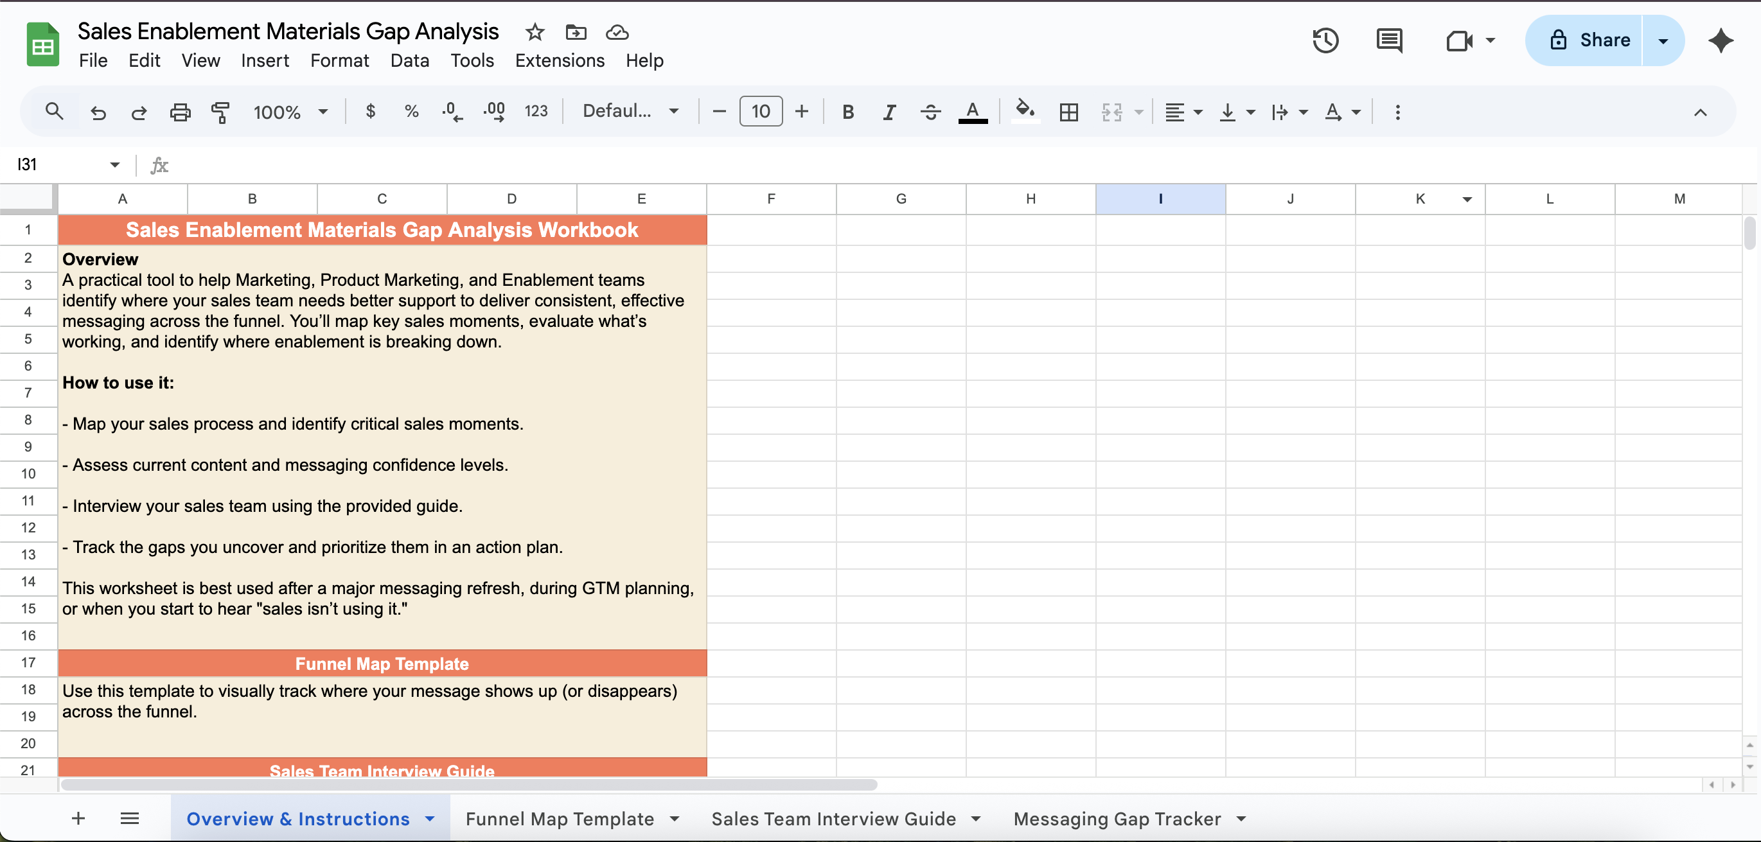Open the three-dot more toolbar options

(1397, 111)
